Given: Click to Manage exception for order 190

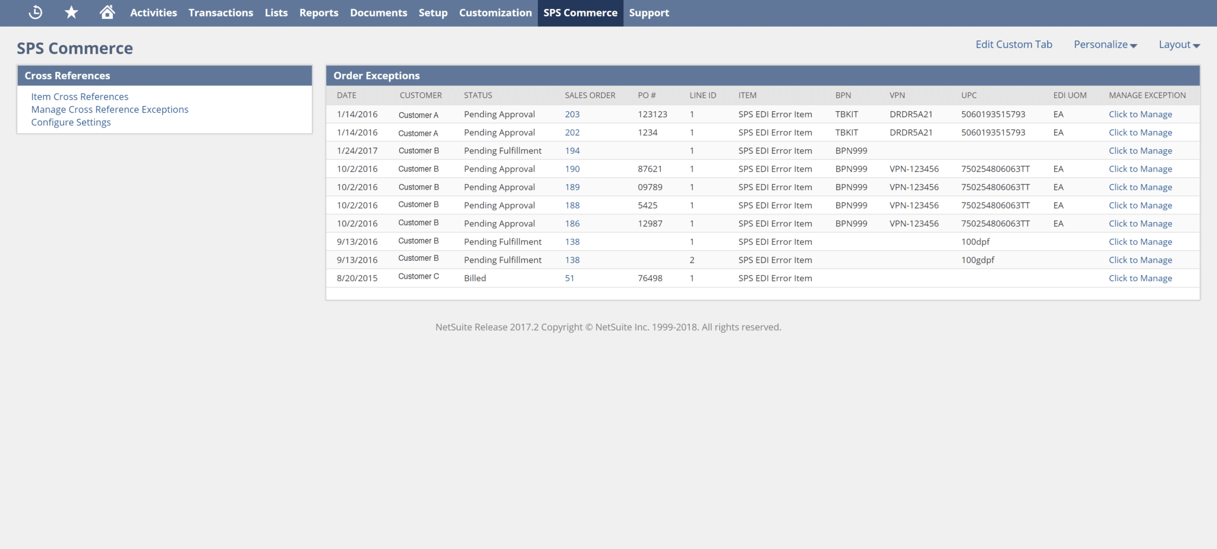Looking at the screenshot, I should 1140,169.
